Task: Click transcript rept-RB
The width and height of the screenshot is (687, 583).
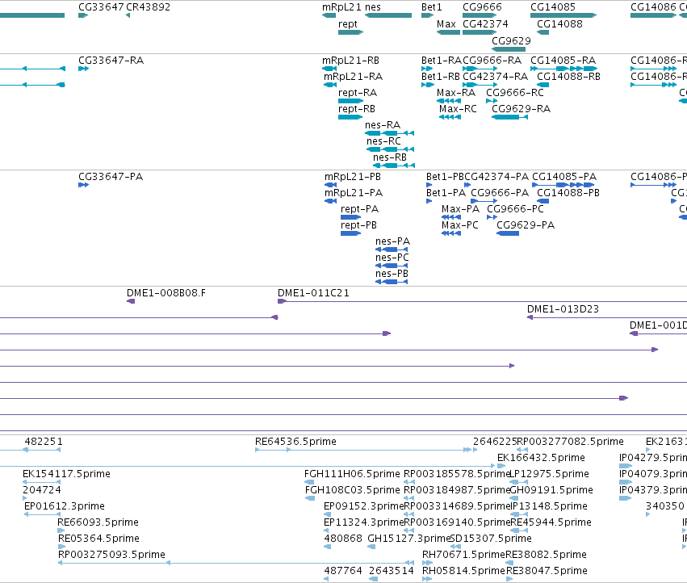Action: point(350,117)
